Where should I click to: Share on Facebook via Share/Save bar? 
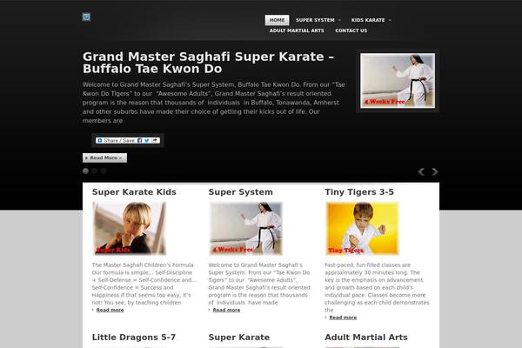coord(140,141)
